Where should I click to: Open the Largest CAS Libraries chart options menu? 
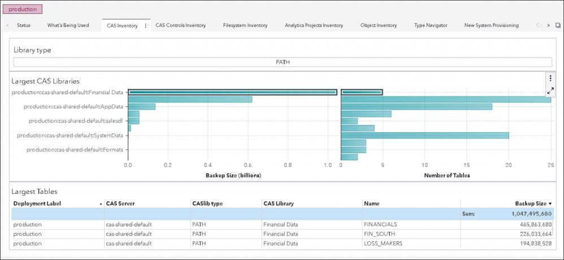pyautogui.click(x=550, y=79)
